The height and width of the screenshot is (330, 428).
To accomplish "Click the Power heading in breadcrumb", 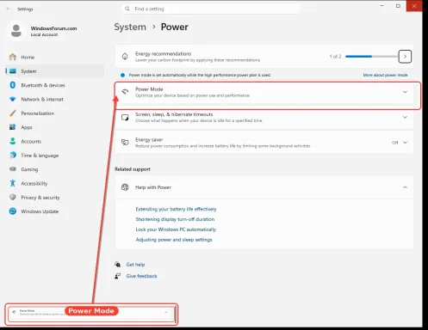I will [x=175, y=27].
